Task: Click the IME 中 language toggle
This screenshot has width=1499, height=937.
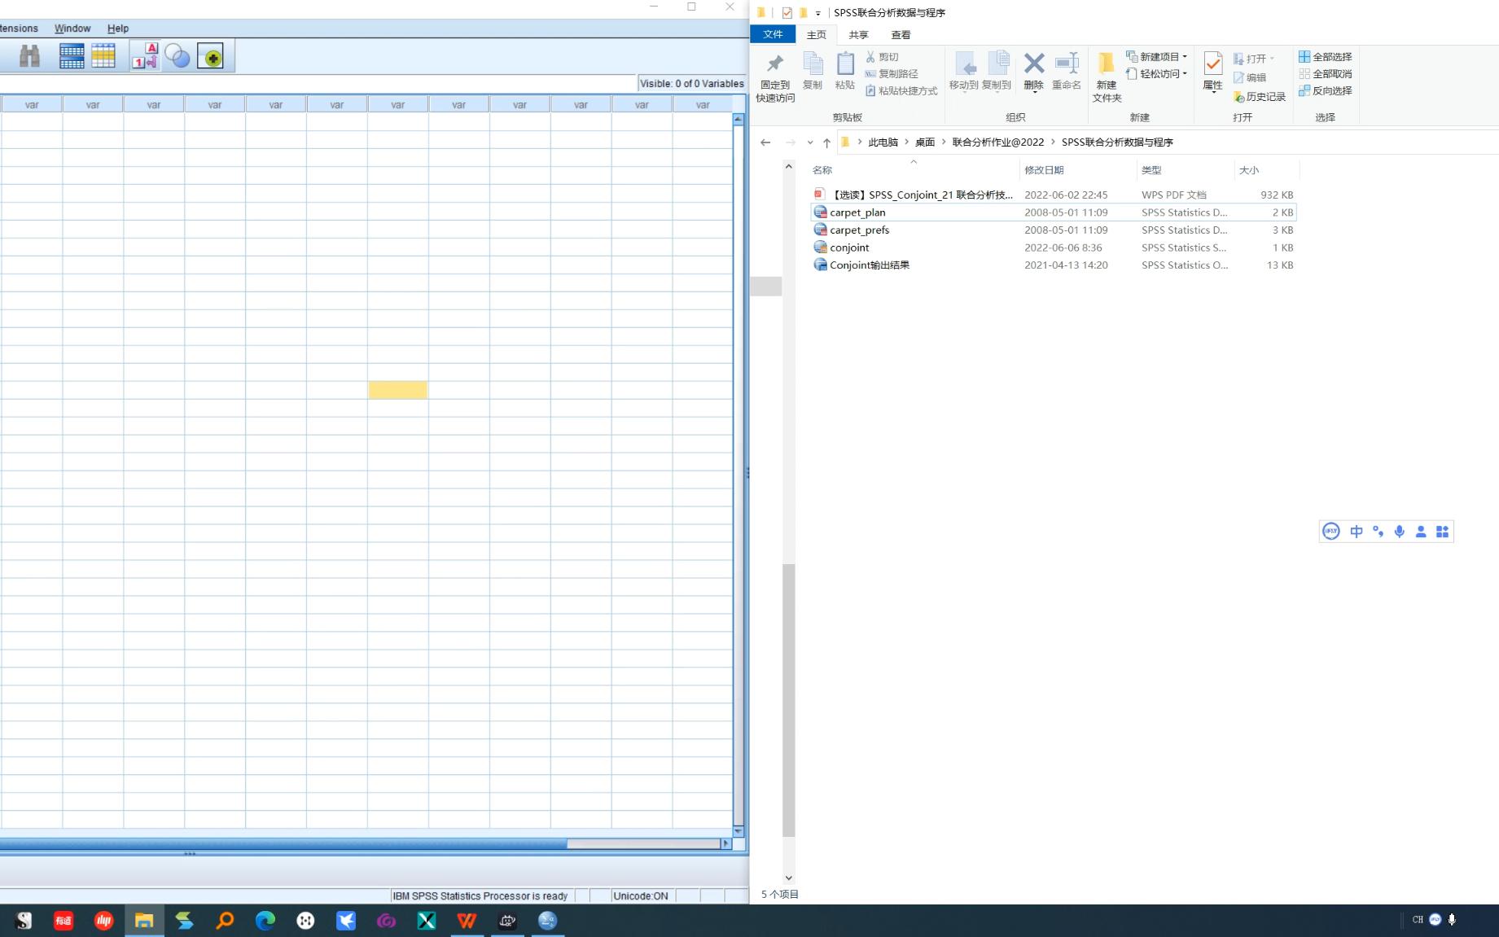Action: point(1357,532)
